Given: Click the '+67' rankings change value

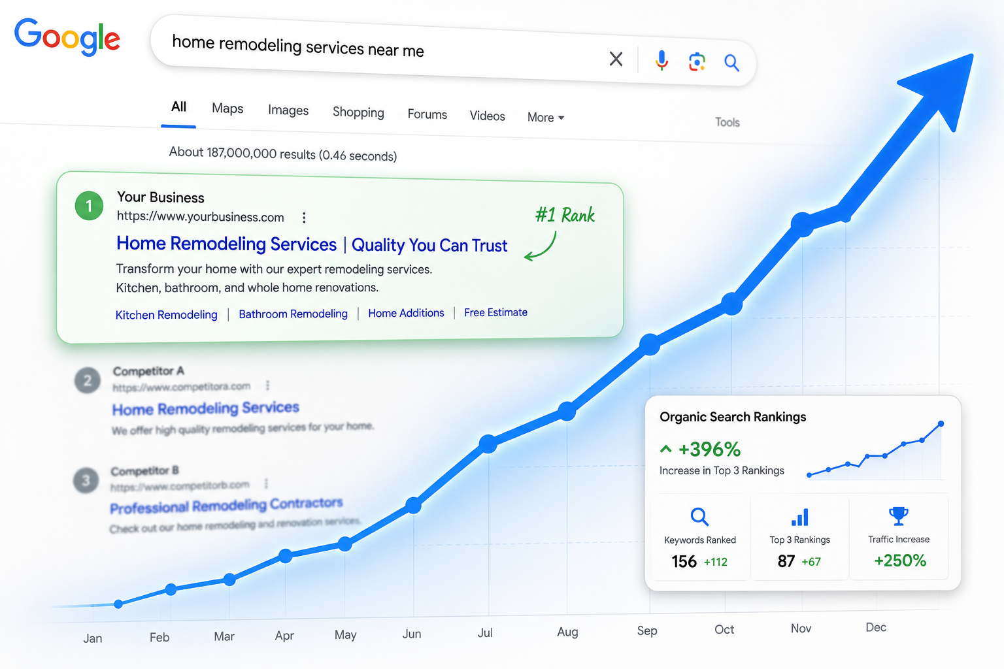Looking at the screenshot, I should pos(811,562).
